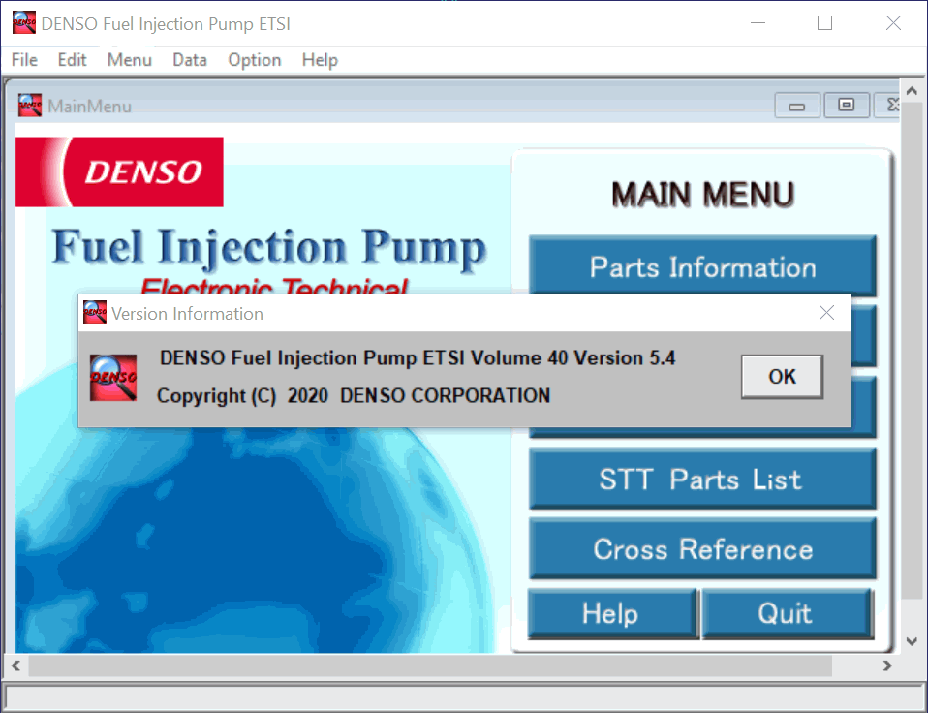Open the STT Parts List
The image size is (928, 713).
(701, 479)
